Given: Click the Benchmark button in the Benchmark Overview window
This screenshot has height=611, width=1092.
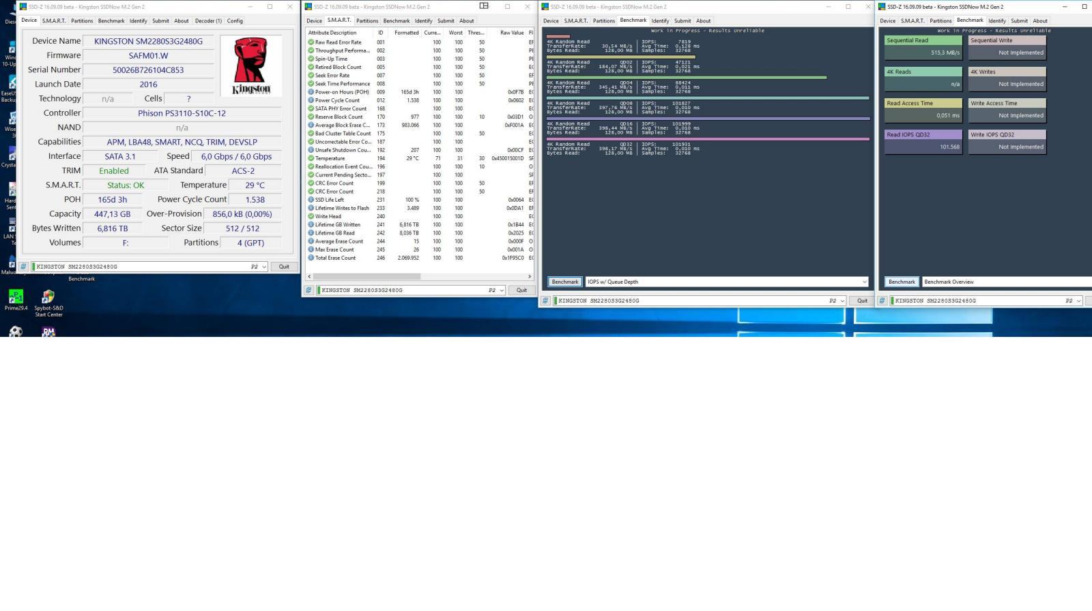Looking at the screenshot, I should pyautogui.click(x=902, y=282).
